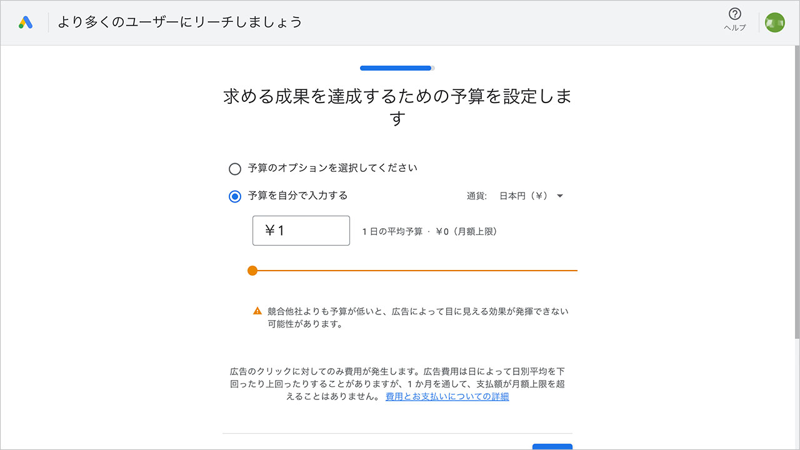Screen dimensions: 800x450
Task: Click the green account avatar
Action: tap(774, 22)
